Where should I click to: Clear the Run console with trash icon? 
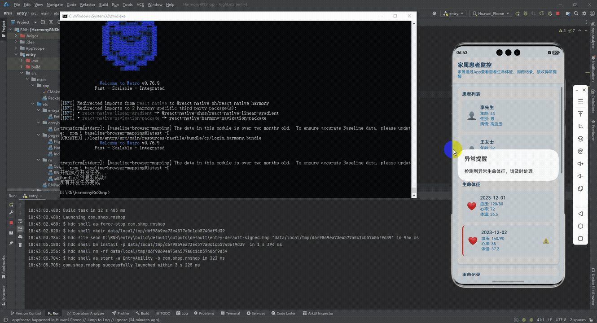[20, 244]
